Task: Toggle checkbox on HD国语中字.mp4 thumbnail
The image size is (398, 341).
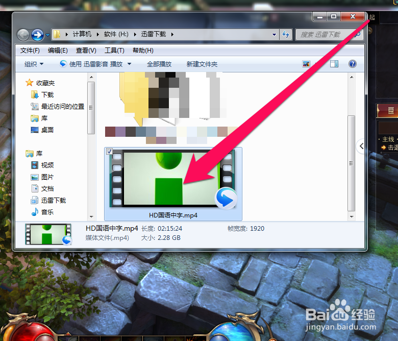Action: tap(109, 151)
